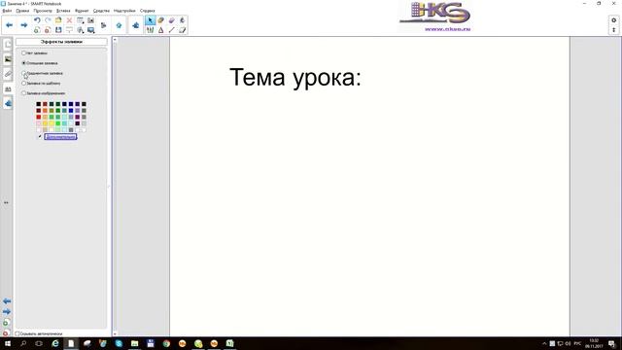The width and height of the screenshot is (622, 350).
Task: Click the page scrollbar up arrow
Action: click(115, 40)
